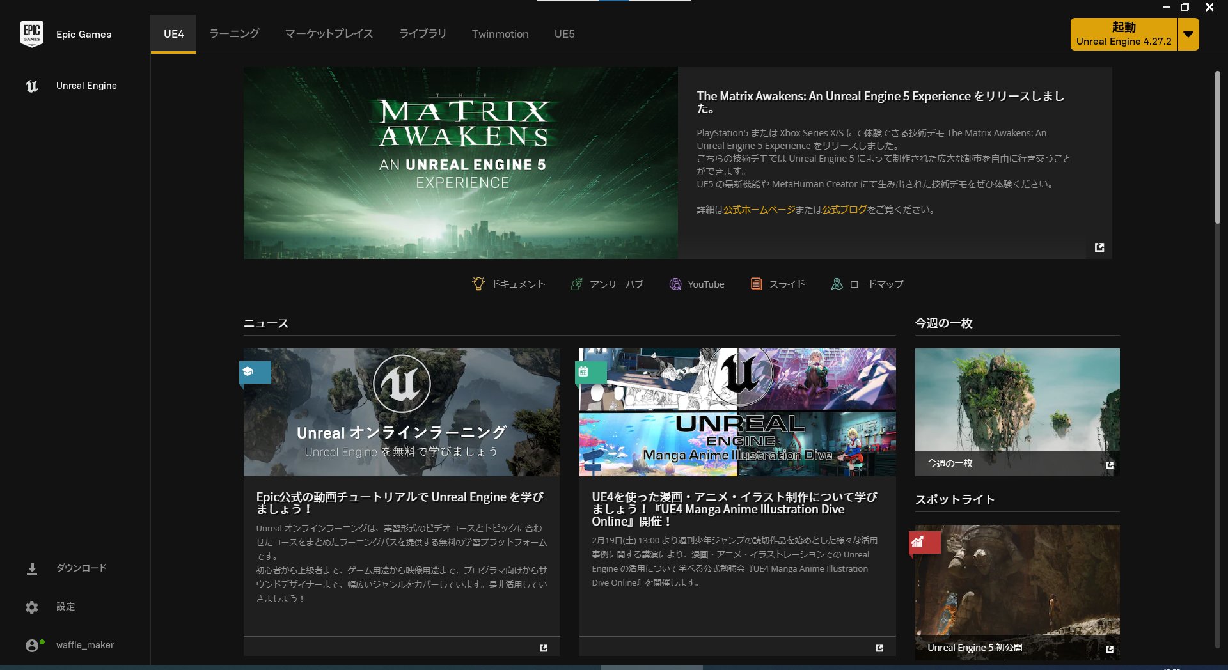
Task: Click the vertical scrollbar on the right
Action: [x=1218, y=147]
